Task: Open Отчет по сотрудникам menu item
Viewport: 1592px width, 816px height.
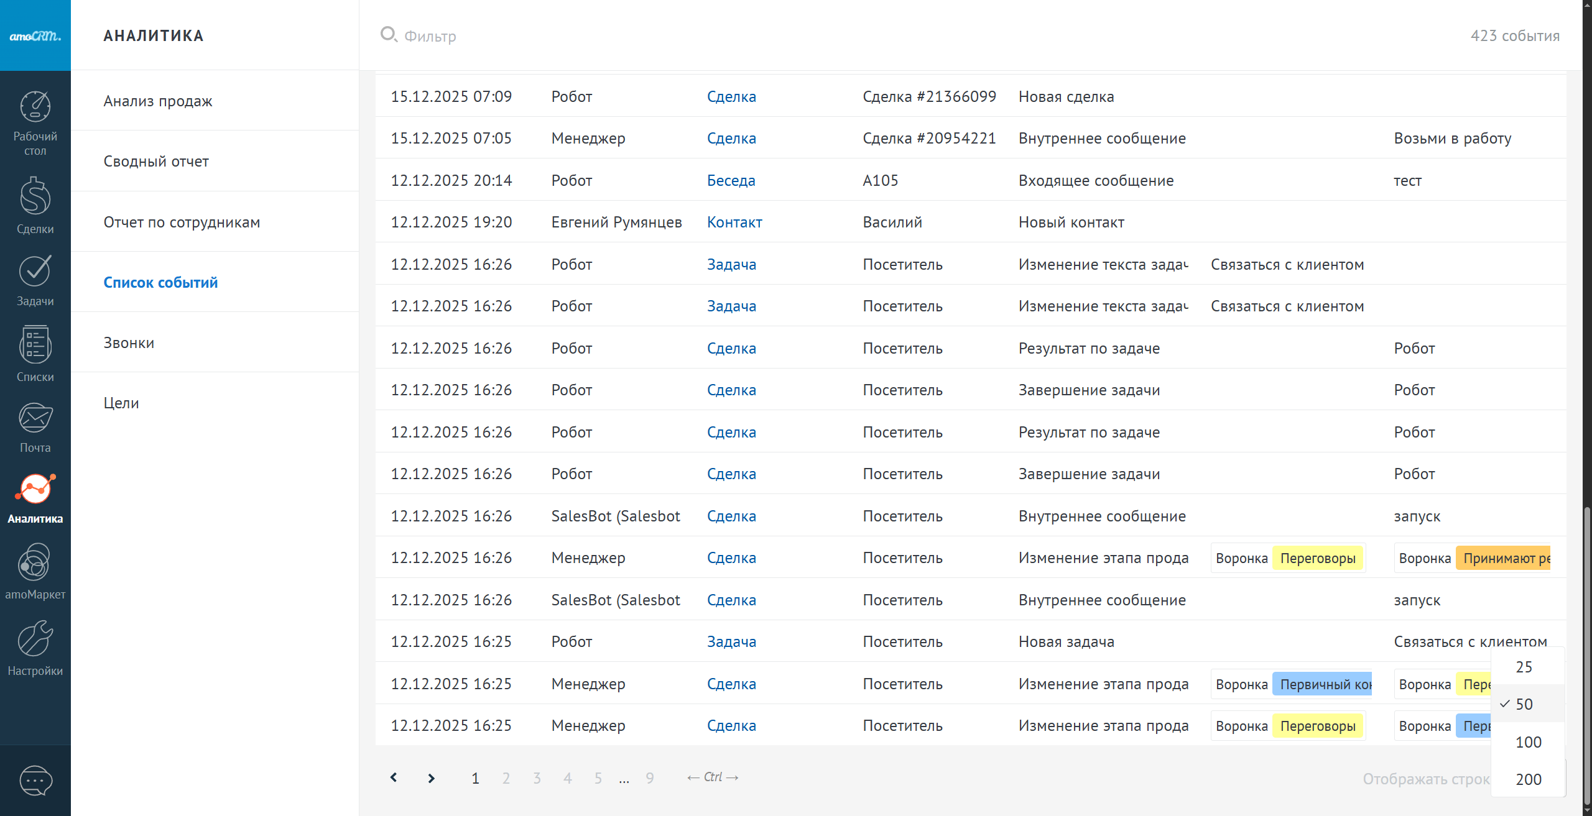Action: pyautogui.click(x=182, y=222)
